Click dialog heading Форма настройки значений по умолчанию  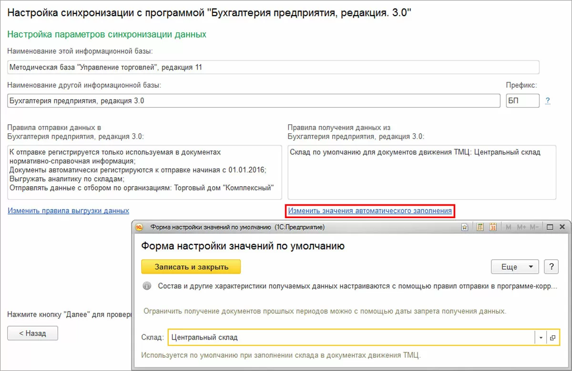[243, 246]
